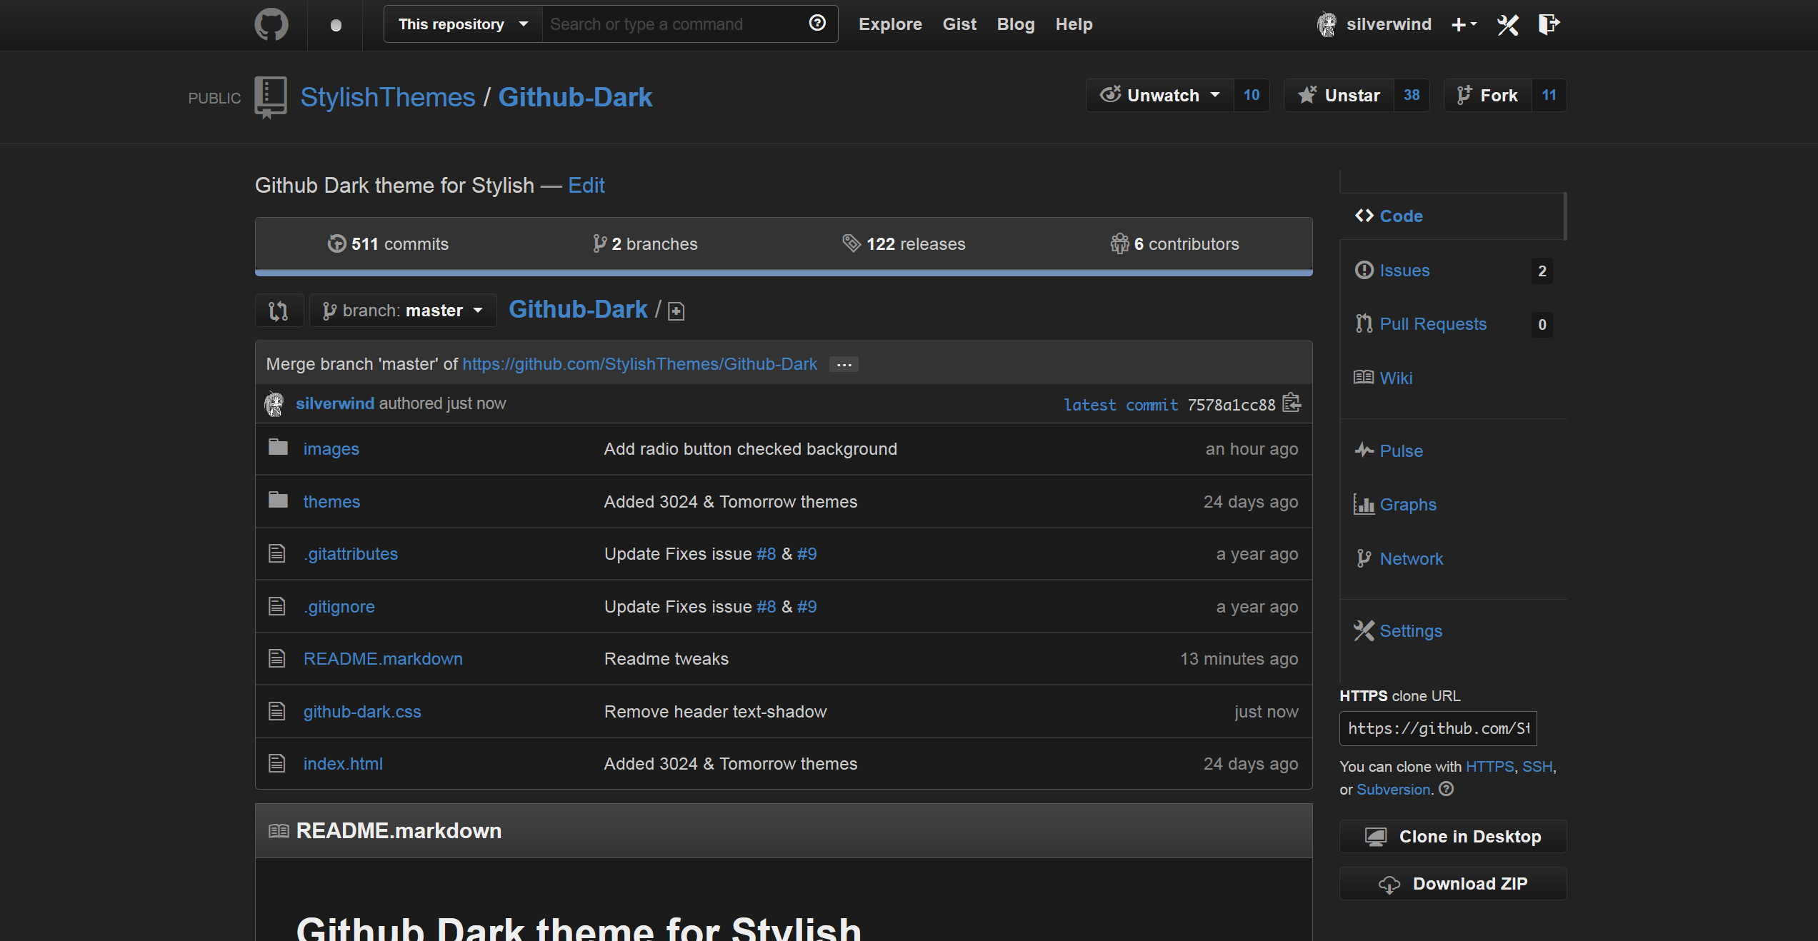The image size is (1818, 941).
Task: View the 6 contributors
Action: (1174, 244)
